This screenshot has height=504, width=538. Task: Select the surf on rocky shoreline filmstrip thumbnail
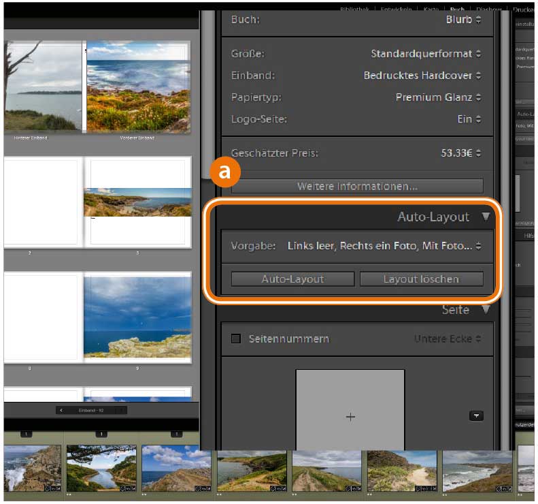[477, 471]
